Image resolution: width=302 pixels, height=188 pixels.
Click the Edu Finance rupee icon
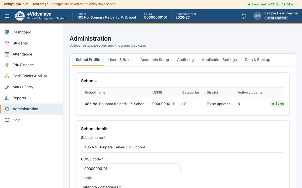[x=7, y=65]
